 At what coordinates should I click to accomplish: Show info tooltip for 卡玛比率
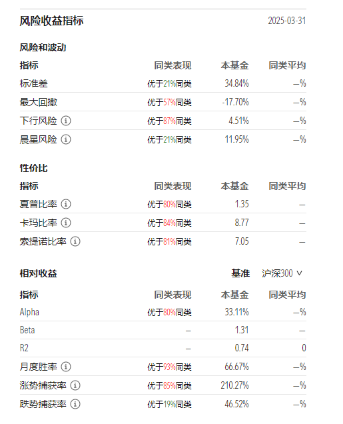[x=66, y=223]
